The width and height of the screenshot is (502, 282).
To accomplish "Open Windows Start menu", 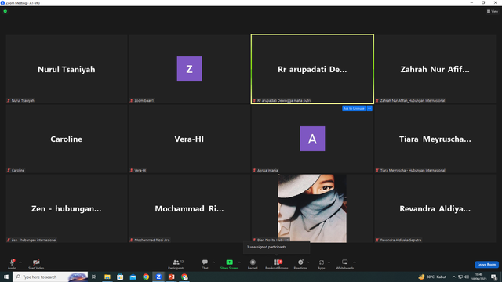I will click(x=6, y=277).
